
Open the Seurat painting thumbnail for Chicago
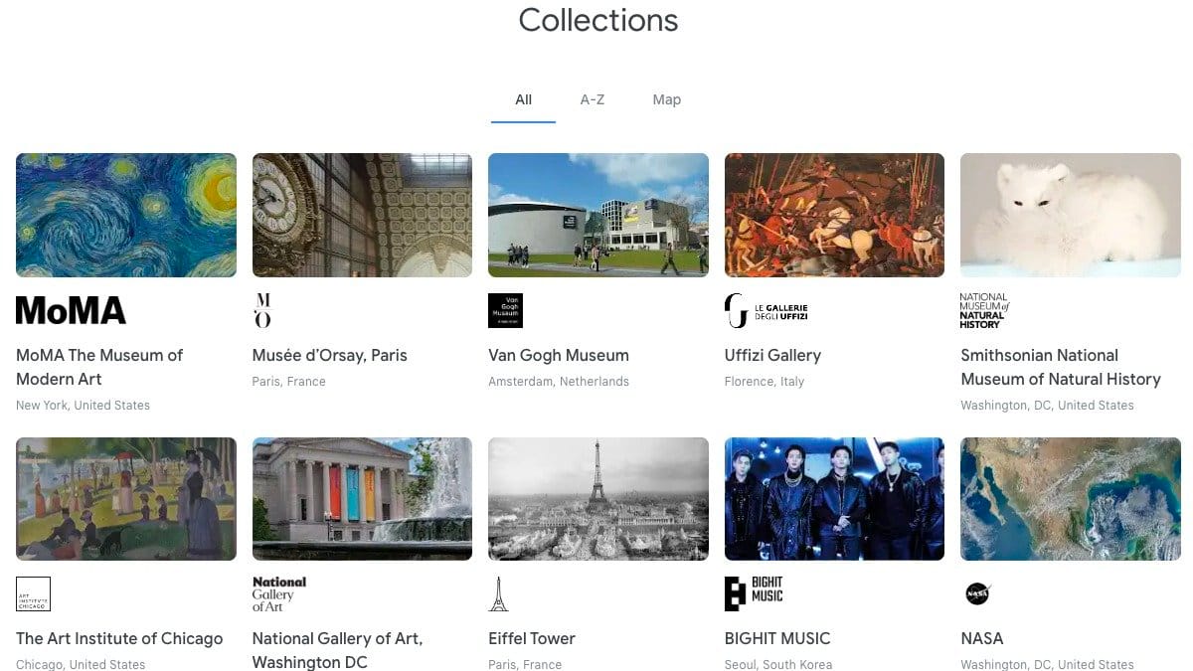(126, 499)
